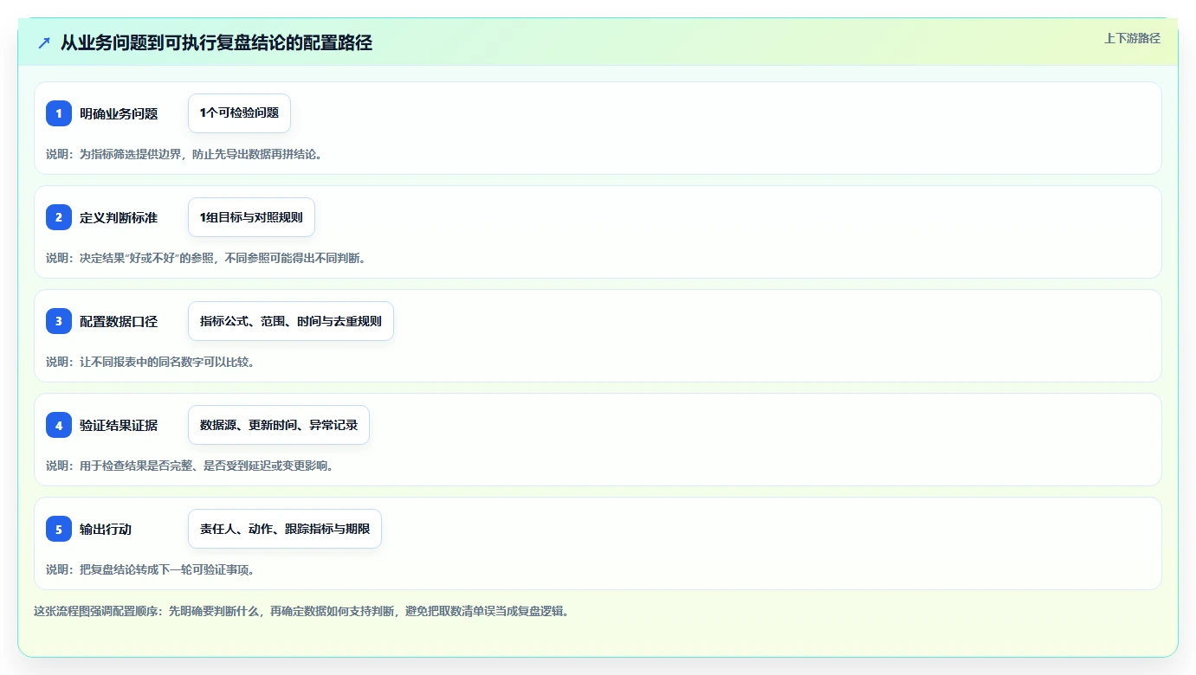
Task: Click the step title '配置数据口径'
Action: tap(119, 321)
